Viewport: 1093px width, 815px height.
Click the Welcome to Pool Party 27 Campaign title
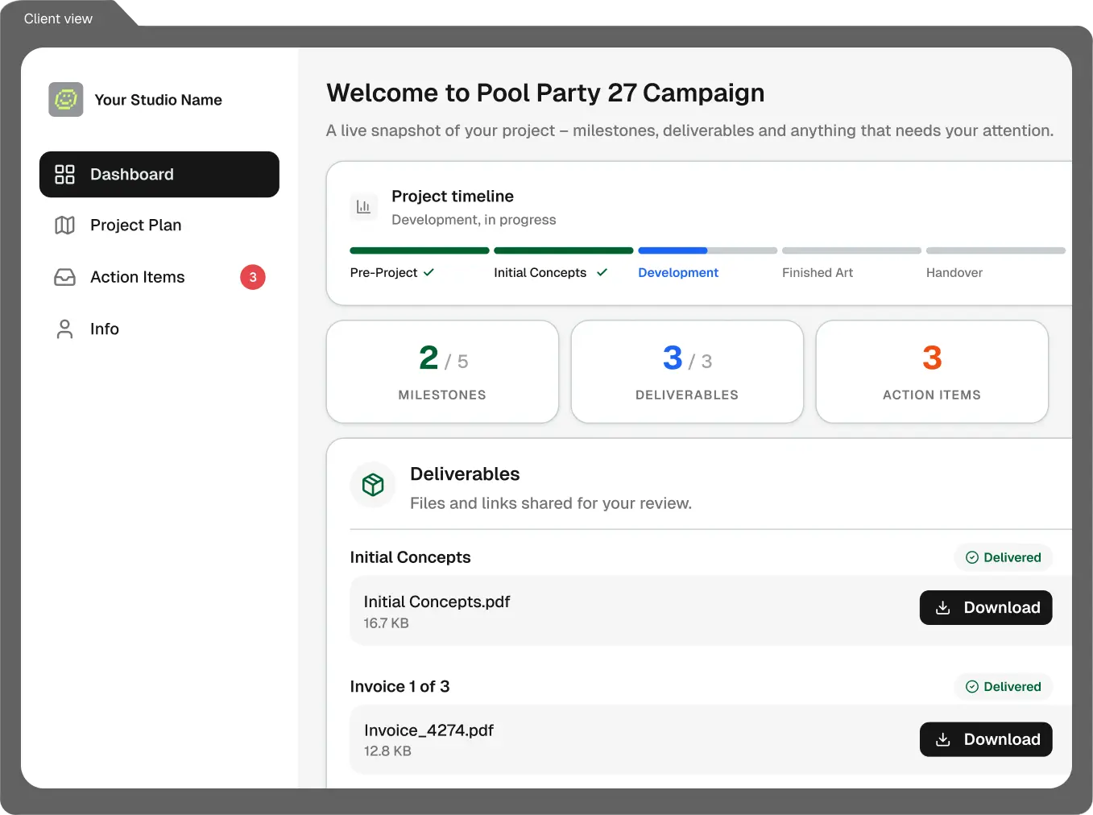click(545, 93)
